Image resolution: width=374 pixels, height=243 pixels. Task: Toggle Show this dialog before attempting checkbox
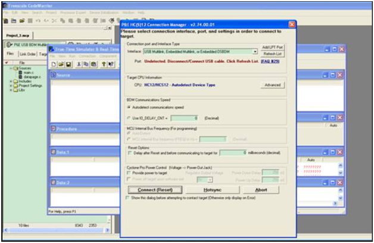[127, 198]
